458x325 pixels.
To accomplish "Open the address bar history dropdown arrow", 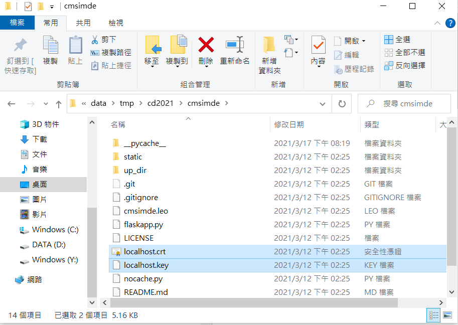I will coord(323,104).
